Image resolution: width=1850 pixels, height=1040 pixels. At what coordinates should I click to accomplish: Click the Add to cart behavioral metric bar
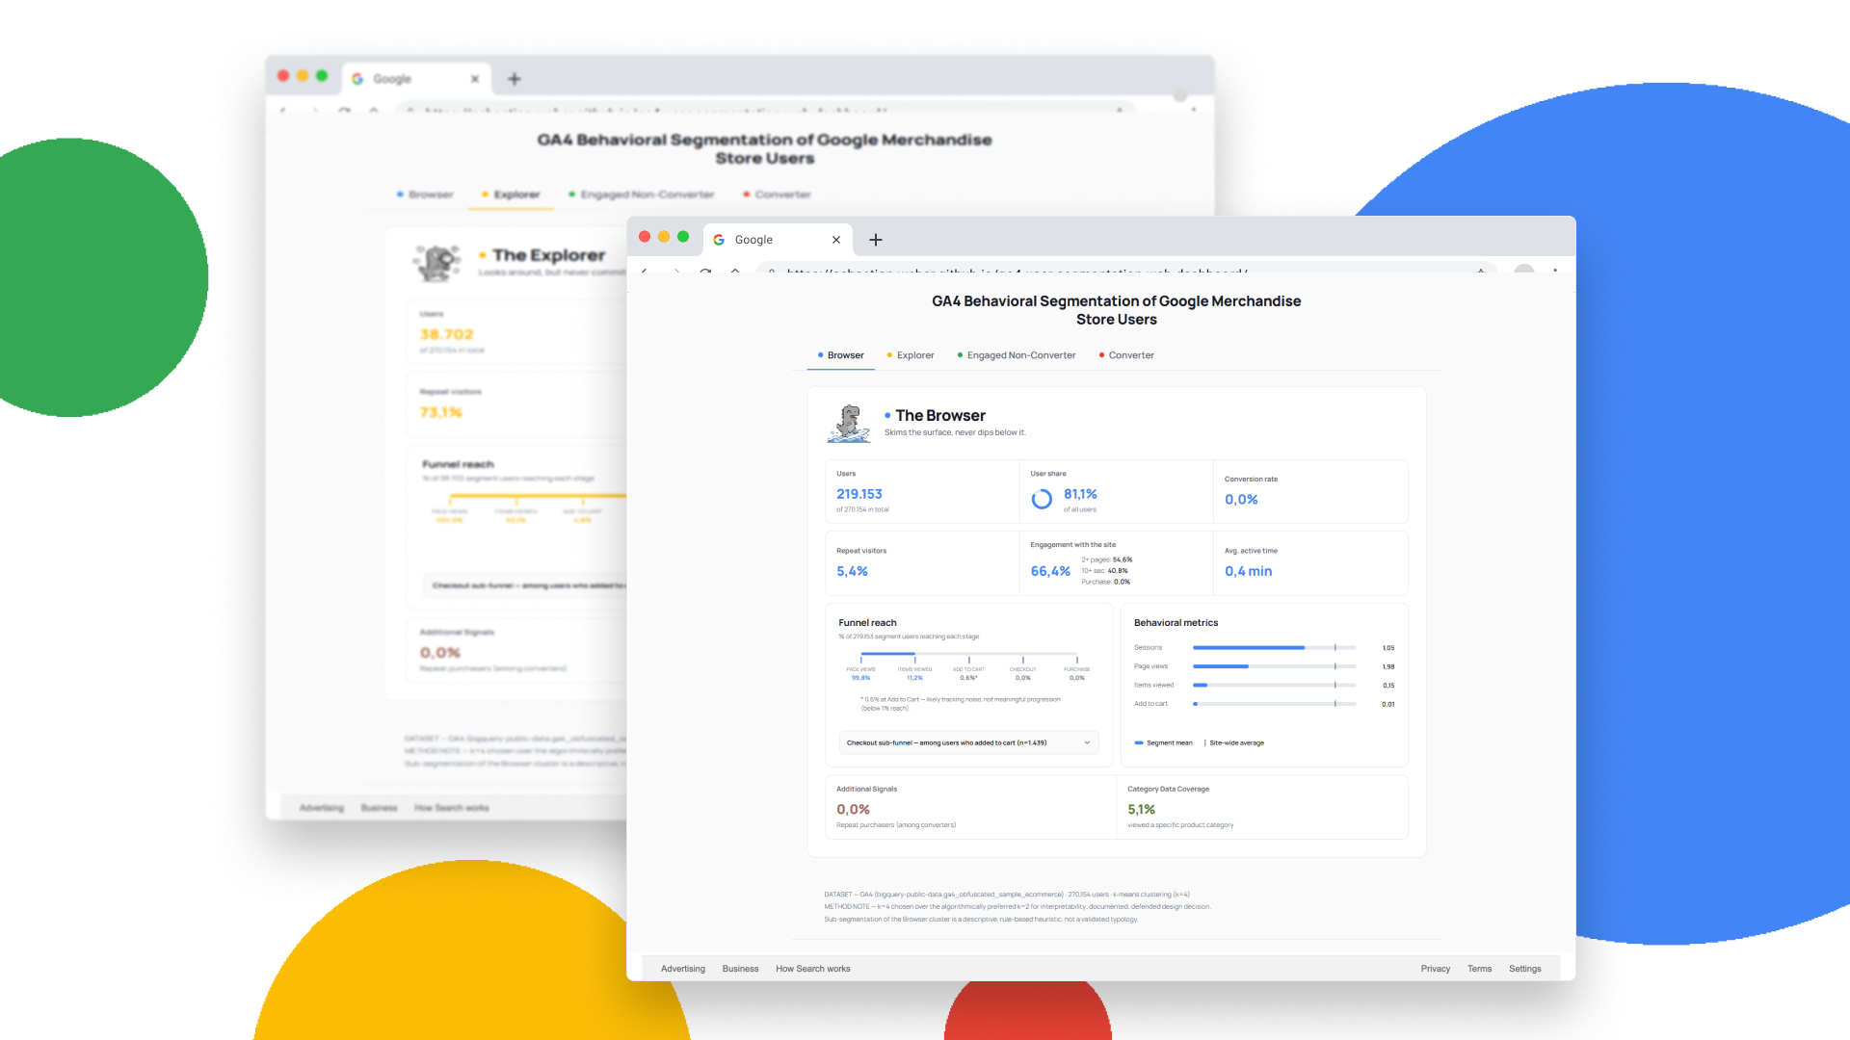click(x=1274, y=704)
